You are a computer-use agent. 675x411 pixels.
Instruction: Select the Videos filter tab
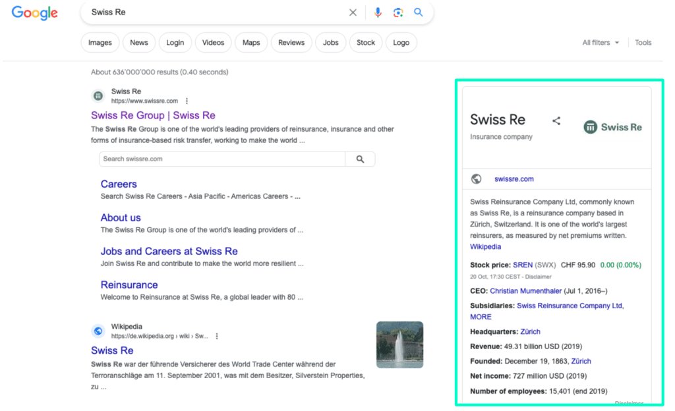pos(213,43)
